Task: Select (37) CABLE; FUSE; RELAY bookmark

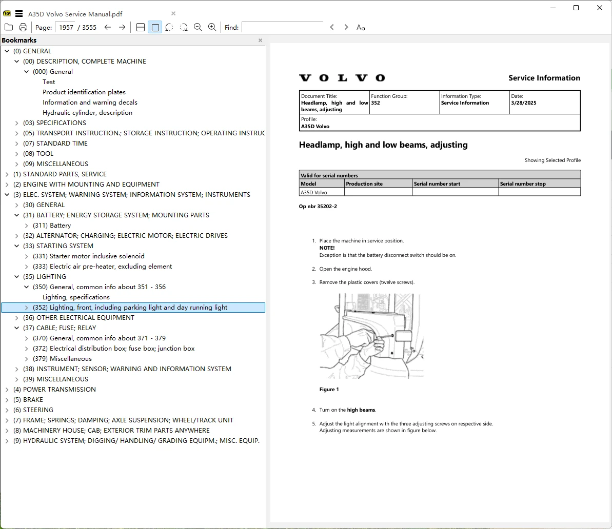Action: (60, 328)
